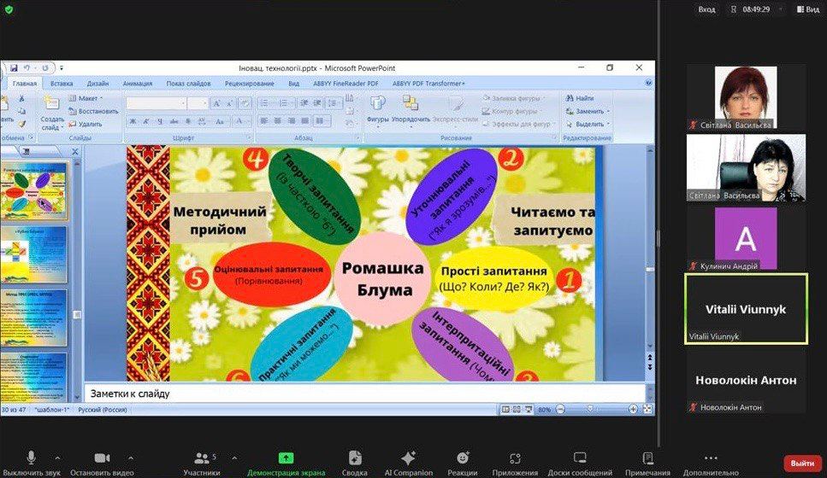The width and height of the screenshot is (827, 478).
Task: Open the Анимация ribbon tab
Action: 137,84
